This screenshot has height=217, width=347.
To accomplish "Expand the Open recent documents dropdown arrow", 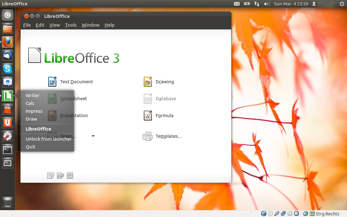I will coord(93,136).
